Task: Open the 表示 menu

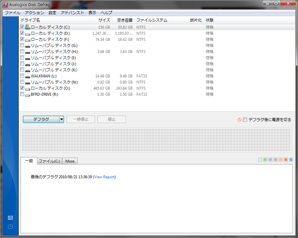Action: (92, 13)
